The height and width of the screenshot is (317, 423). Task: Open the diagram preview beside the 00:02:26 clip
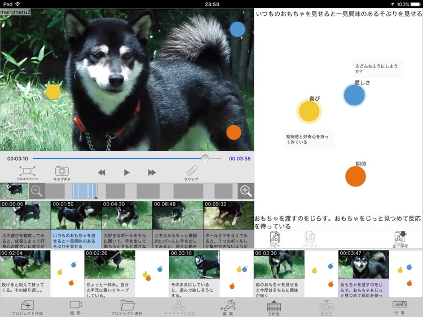click(152, 274)
